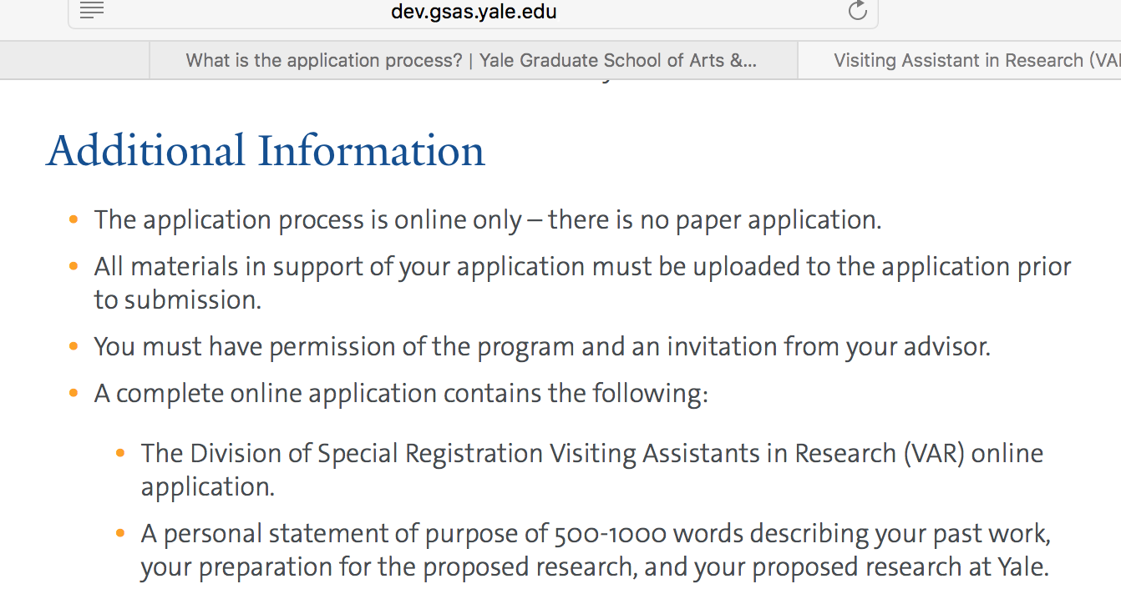1121x599 pixels.
Task: Click the bullet before the personal statement item
Action: point(121,532)
